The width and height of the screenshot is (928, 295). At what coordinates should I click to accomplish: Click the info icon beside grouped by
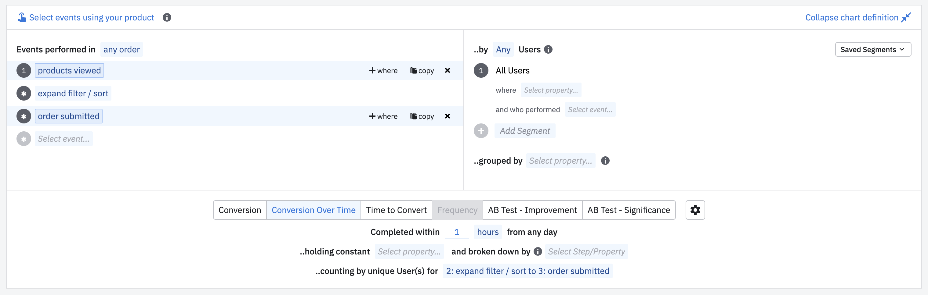(605, 161)
